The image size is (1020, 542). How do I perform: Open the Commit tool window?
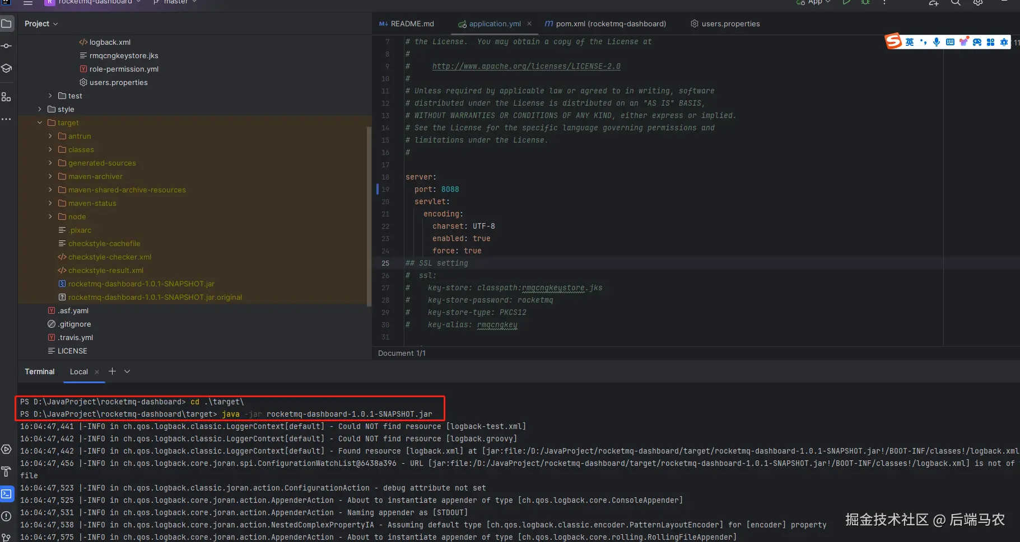click(x=7, y=46)
